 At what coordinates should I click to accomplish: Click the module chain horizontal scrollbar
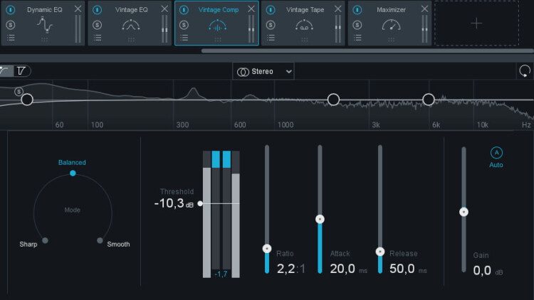367,51
